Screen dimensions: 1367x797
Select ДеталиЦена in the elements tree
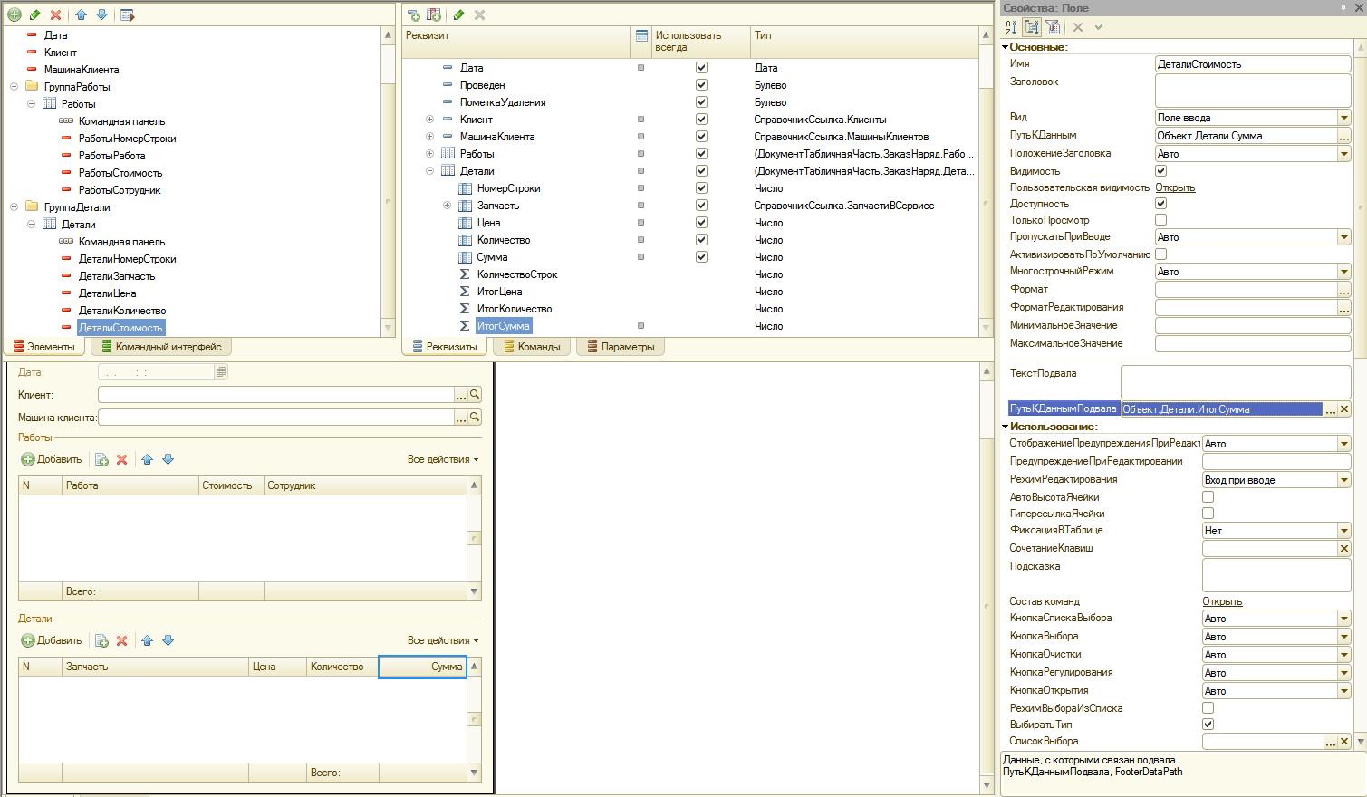107,293
